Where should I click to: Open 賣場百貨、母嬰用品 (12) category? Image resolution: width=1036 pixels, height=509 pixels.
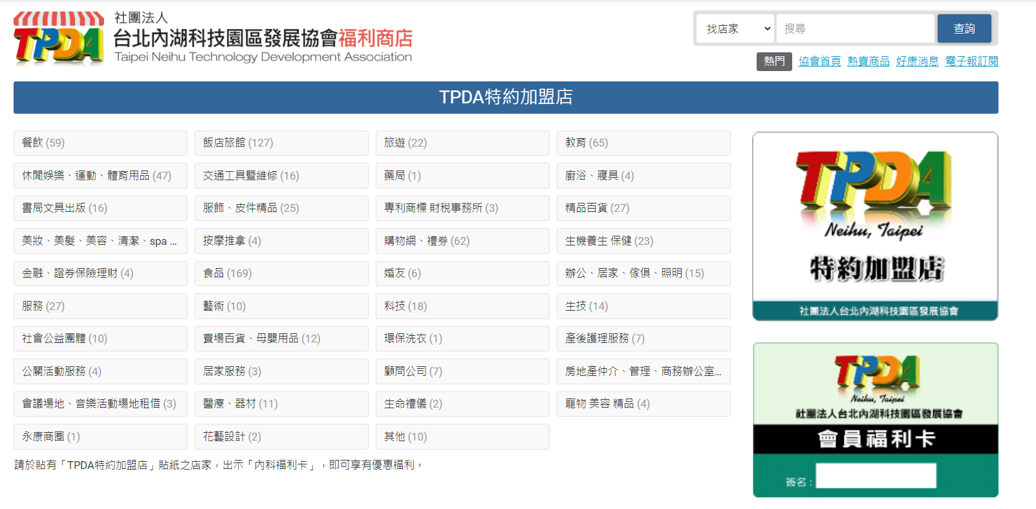[x=281, y=338]
